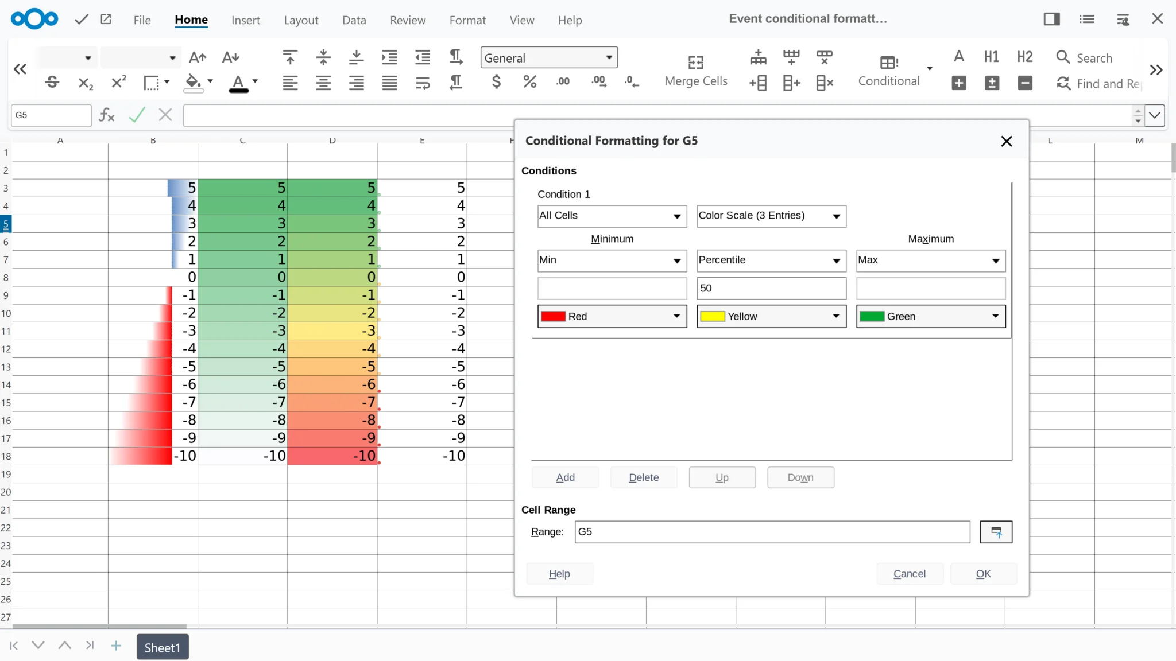The height and width of the screenshot is (661, 1176).
Task: Click the Add condition button
Action: 565,477
